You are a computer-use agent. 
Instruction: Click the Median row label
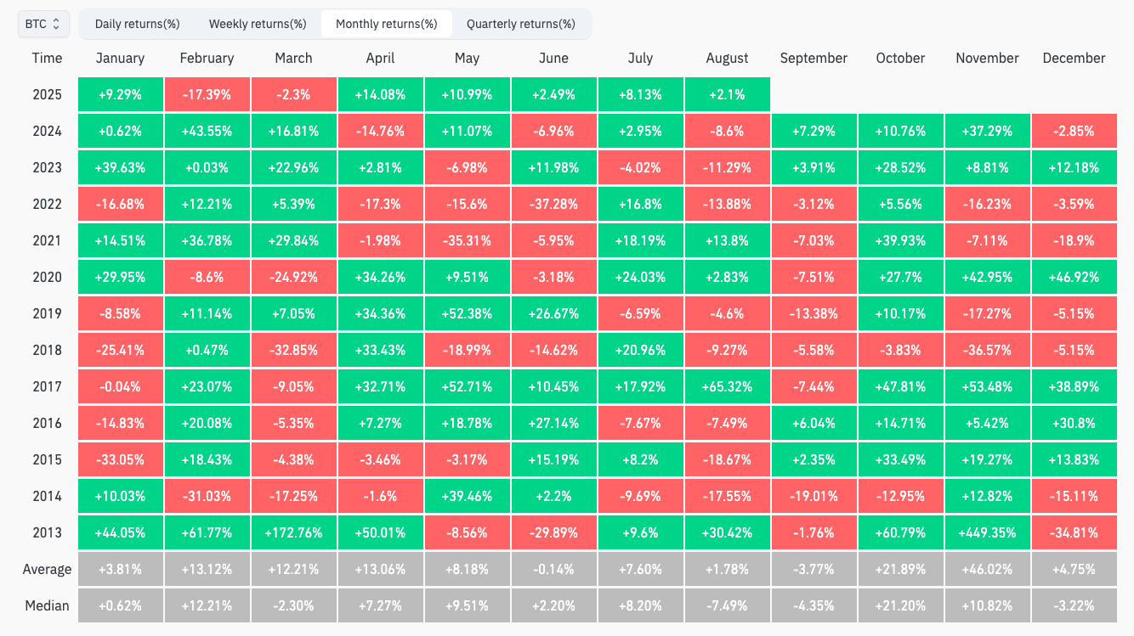(x=47, y=606)
